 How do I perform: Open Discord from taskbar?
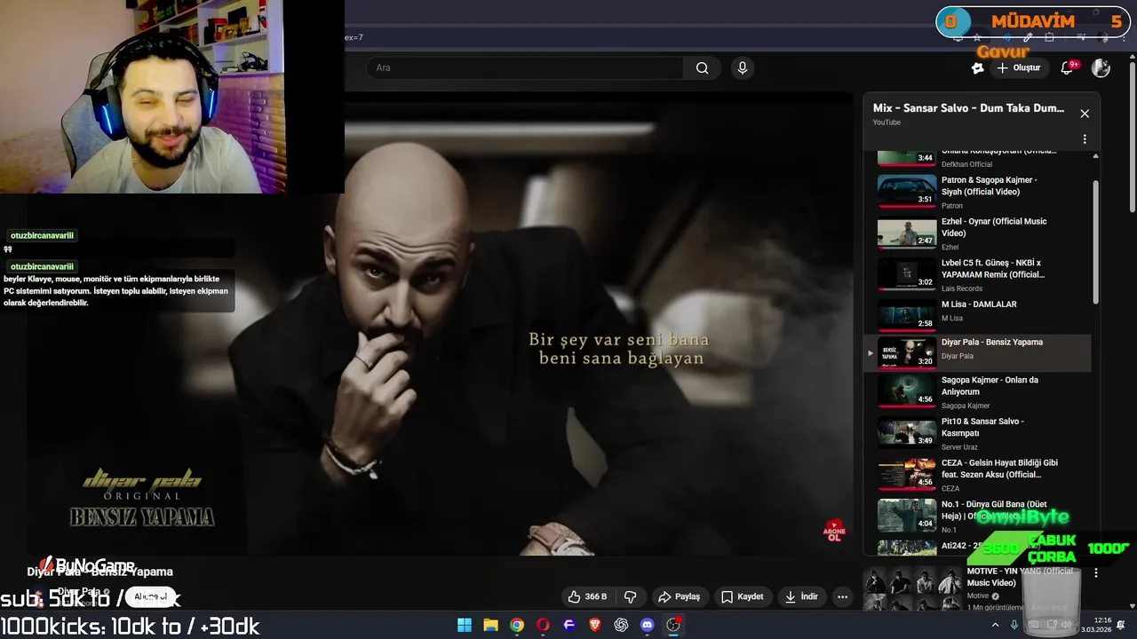pyautogui.click(x=648, y=625)
